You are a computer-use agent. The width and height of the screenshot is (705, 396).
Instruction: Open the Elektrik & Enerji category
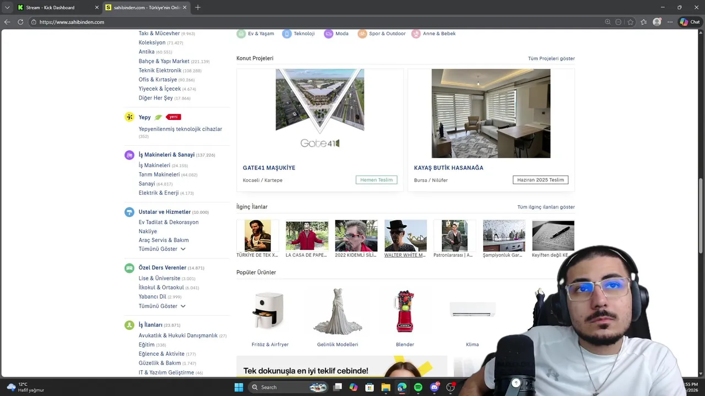[x=159, y=193]
